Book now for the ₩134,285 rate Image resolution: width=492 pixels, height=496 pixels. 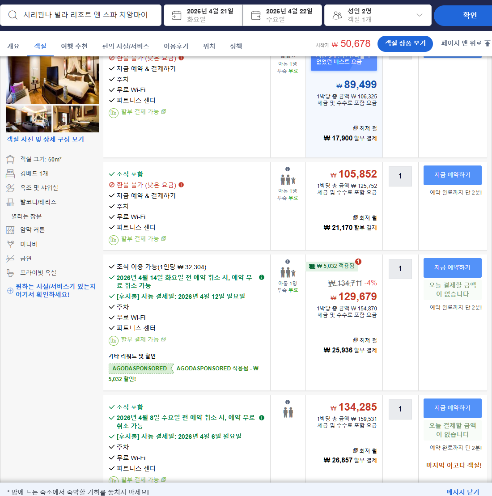coord(453,408)
